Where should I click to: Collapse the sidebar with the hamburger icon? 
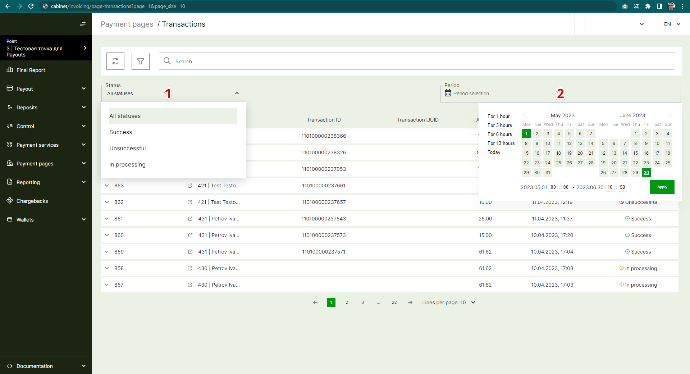83,24
